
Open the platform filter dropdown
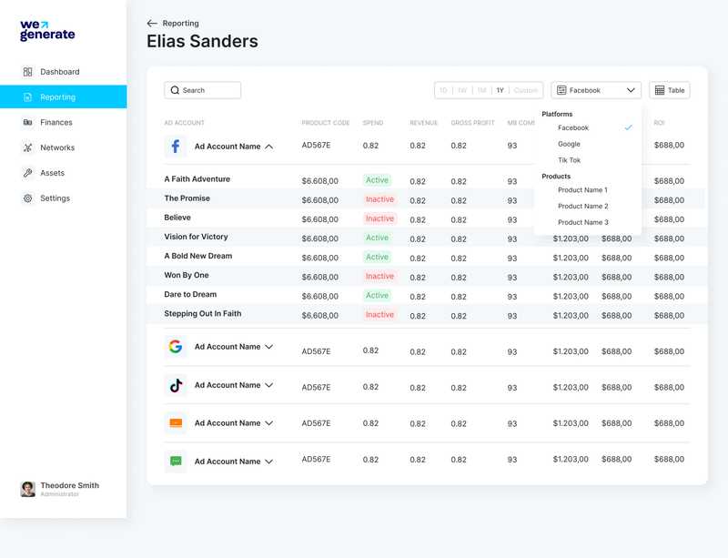coord(595,90)
